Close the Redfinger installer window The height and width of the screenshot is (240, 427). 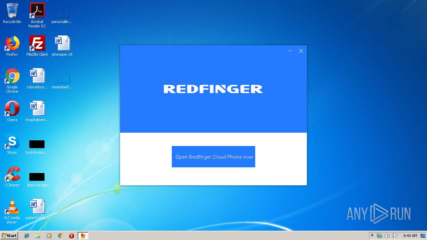click(x=301, y=51)
